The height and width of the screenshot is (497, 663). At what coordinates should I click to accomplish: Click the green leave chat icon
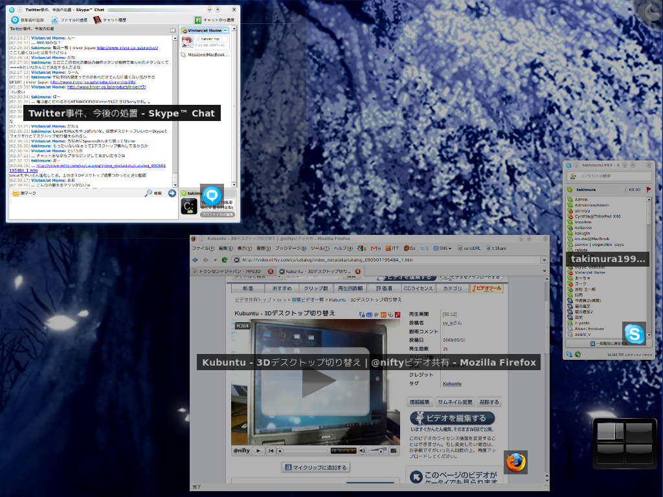[198, 20]
